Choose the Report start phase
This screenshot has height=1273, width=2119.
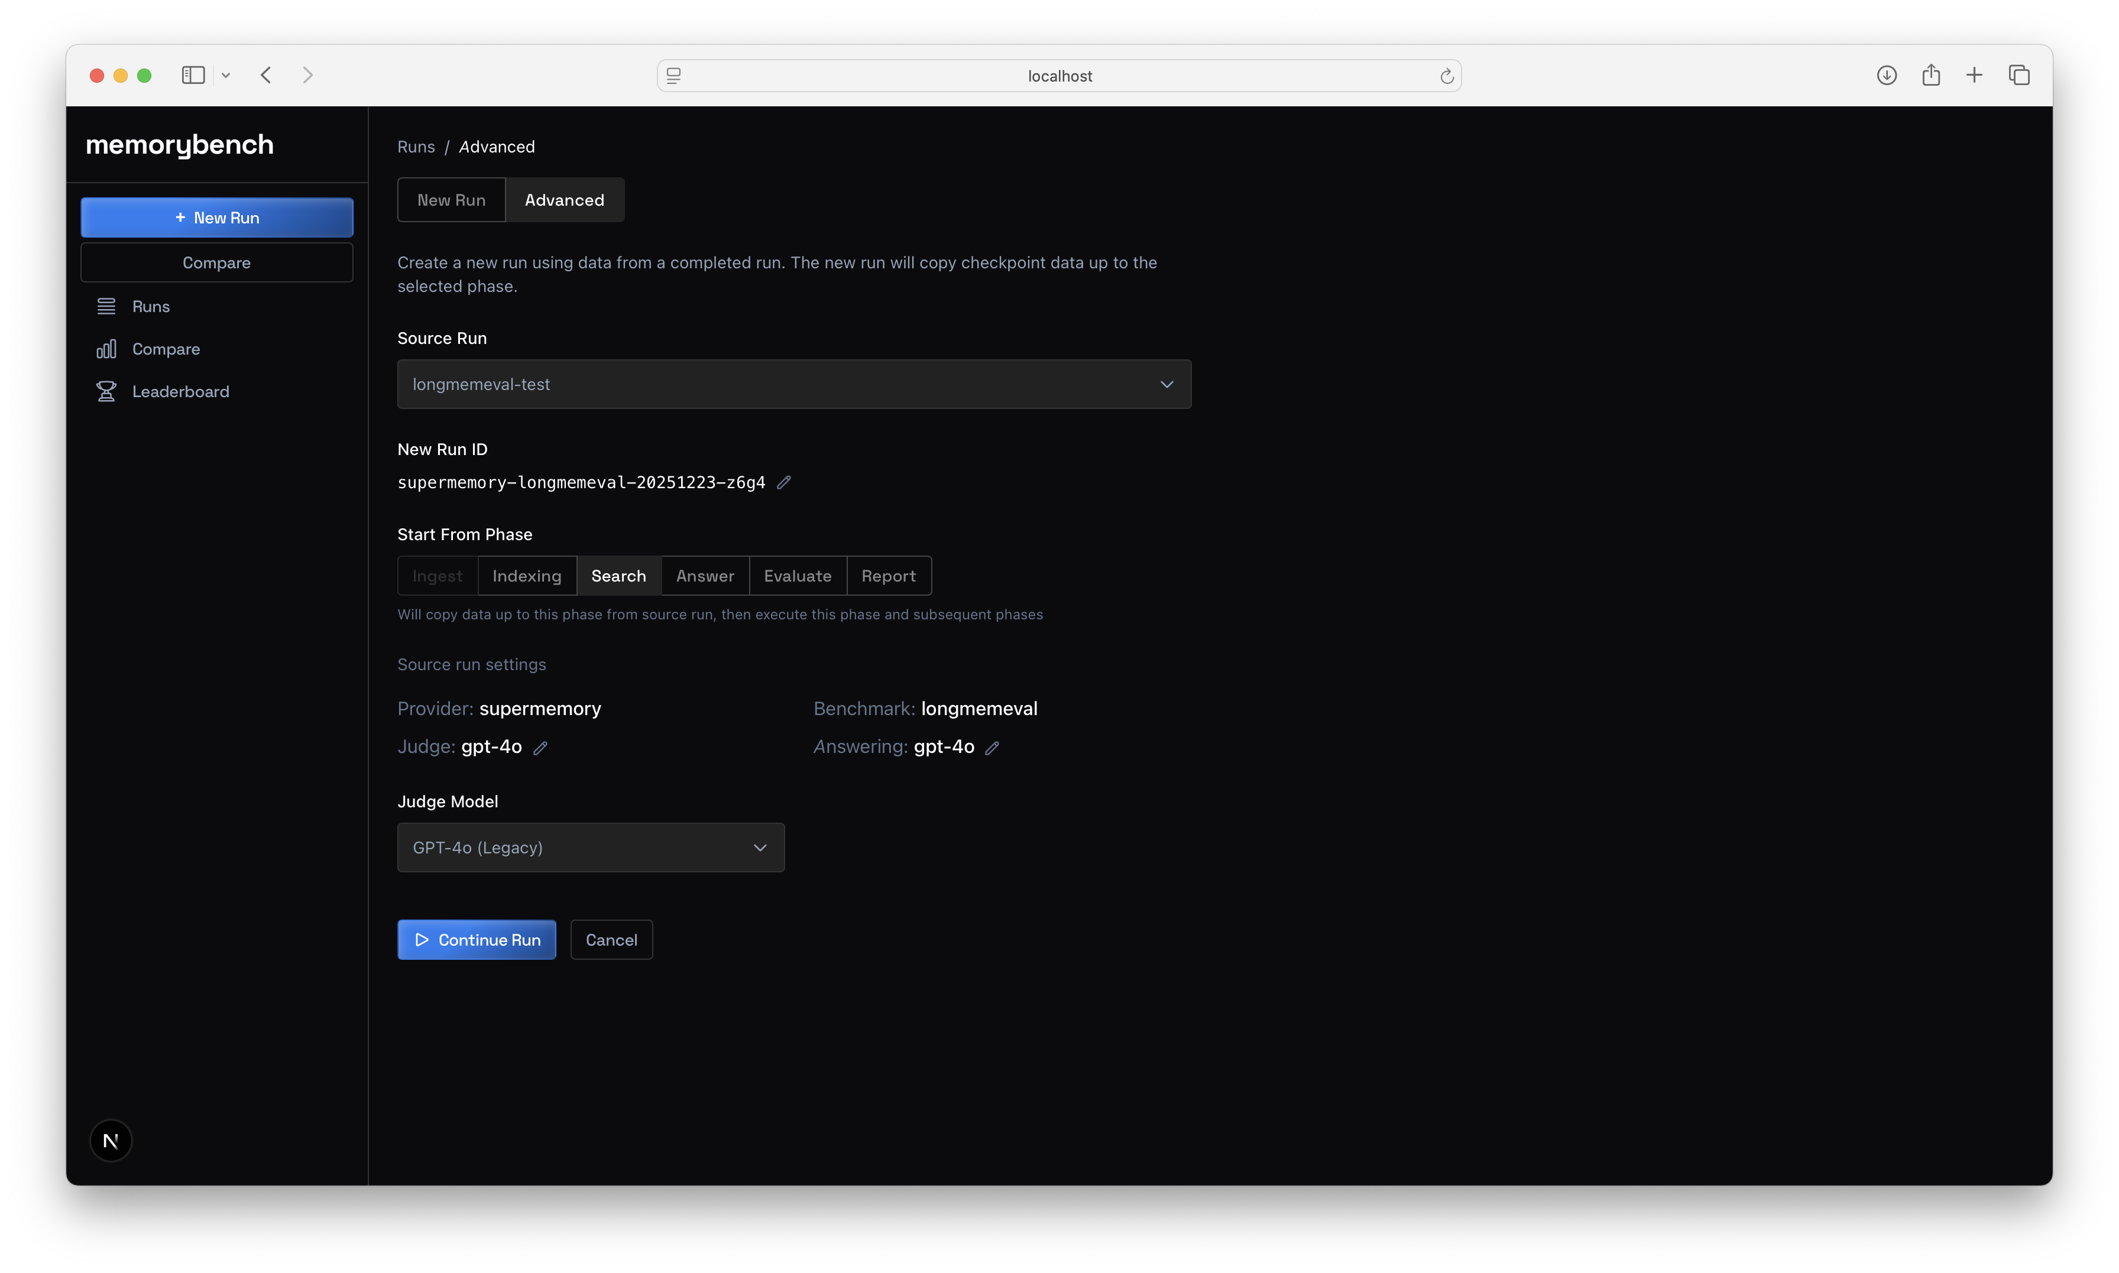click(x=888, y=576)
